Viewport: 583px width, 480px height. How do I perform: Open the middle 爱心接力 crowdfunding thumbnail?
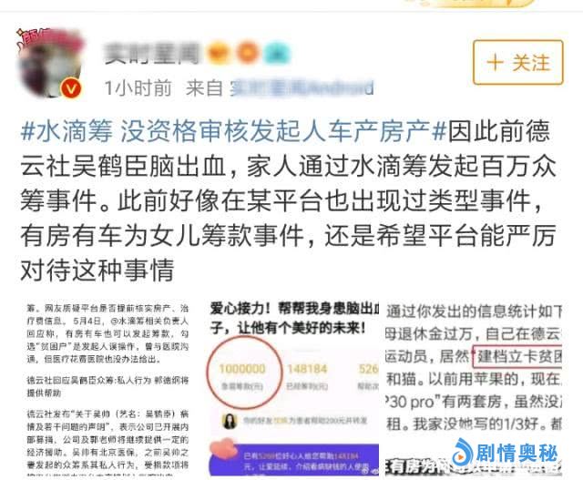293,389
